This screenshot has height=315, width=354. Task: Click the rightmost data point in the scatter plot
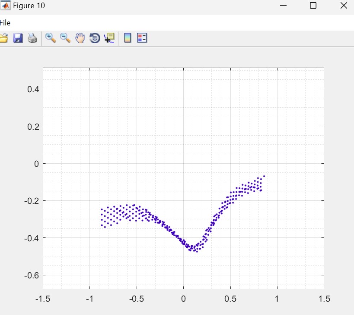click(264, 176)
